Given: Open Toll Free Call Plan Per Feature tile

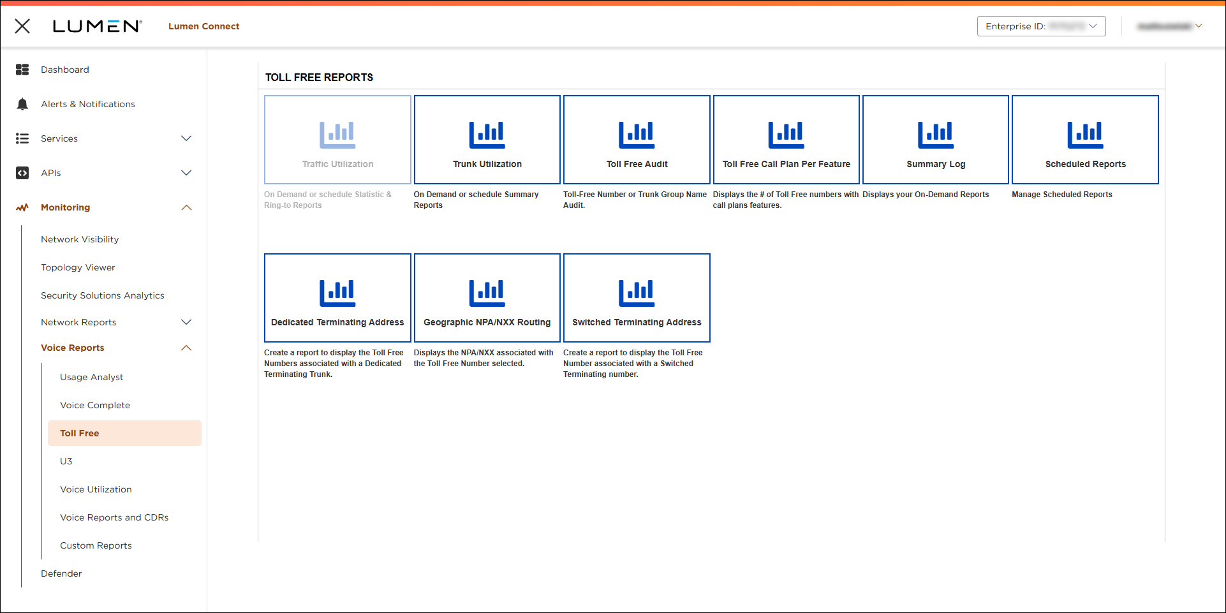Looking at the screenshot, I should coord(786,140).
